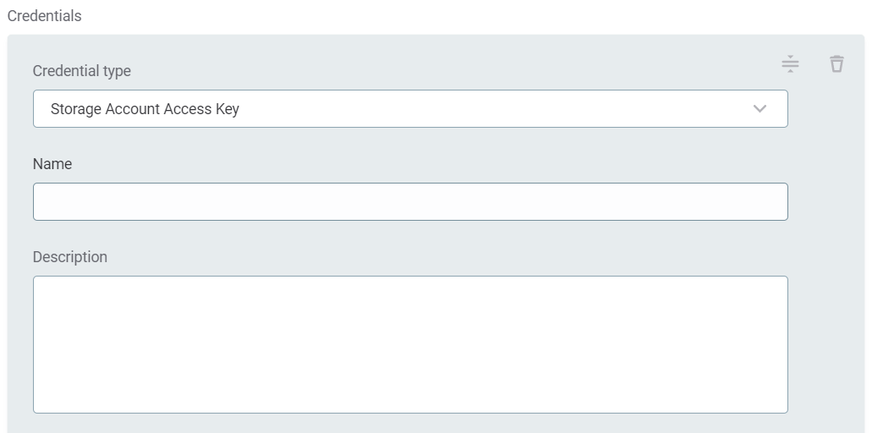The image size is (872, 433).
Task: Open the Credential type dropdown
Action: point(410,109)
